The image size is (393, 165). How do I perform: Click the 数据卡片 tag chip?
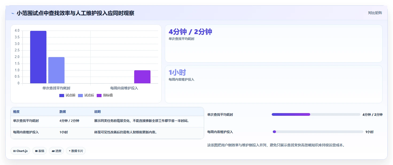76,151
